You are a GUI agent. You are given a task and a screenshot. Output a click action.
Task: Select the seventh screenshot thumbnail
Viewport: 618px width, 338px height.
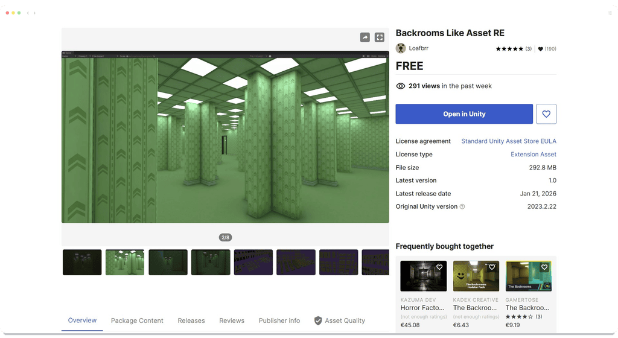[339, 263]
